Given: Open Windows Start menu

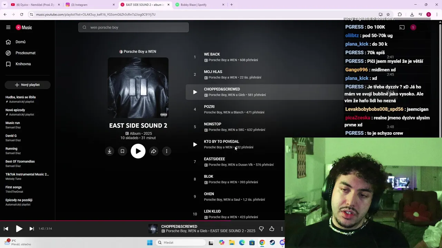Looking at the screenshot, I should (150, 242).
